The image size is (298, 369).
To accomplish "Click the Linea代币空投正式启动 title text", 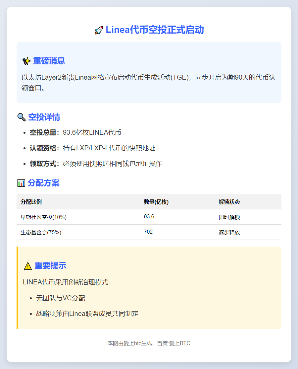I will point(155,30).
